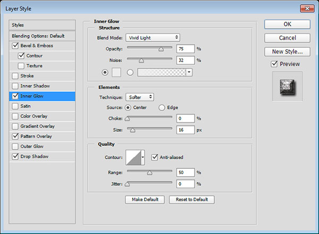Expand the Technique Softer dropdown
The image size is (319, 234).
140,97
